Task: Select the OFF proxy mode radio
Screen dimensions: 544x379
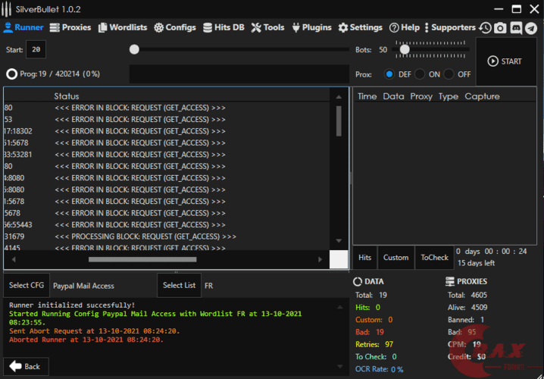Action: pyautogui.click(x=449, y=74)
